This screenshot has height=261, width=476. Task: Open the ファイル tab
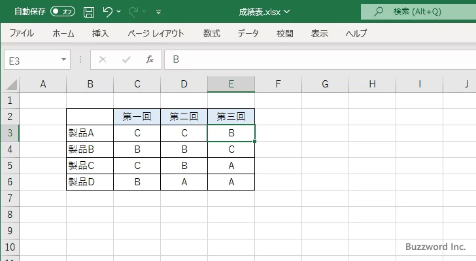22,33
